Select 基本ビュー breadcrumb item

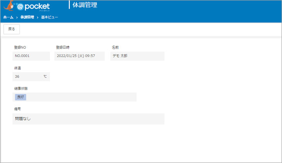(49, 17)
